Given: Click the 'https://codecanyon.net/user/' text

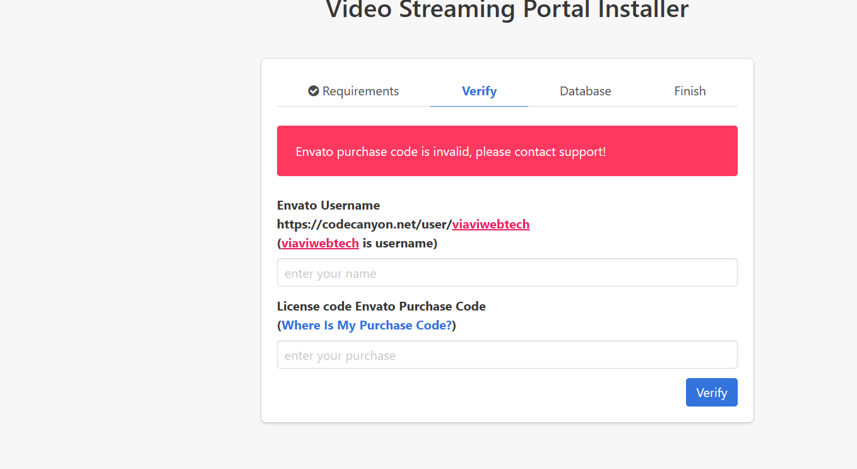Looking at the screenshot, I should 365,224.
